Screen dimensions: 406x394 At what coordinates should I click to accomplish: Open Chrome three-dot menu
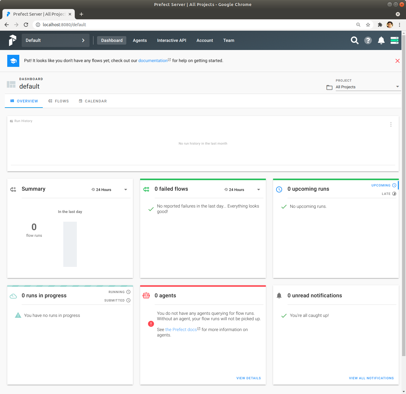pyautogui.click(x=399, y=25)
